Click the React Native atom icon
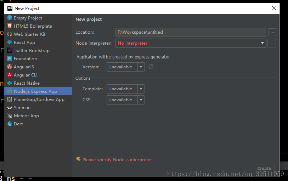Image resolution: width=288 pixels, height=181 pixels. 10,83
